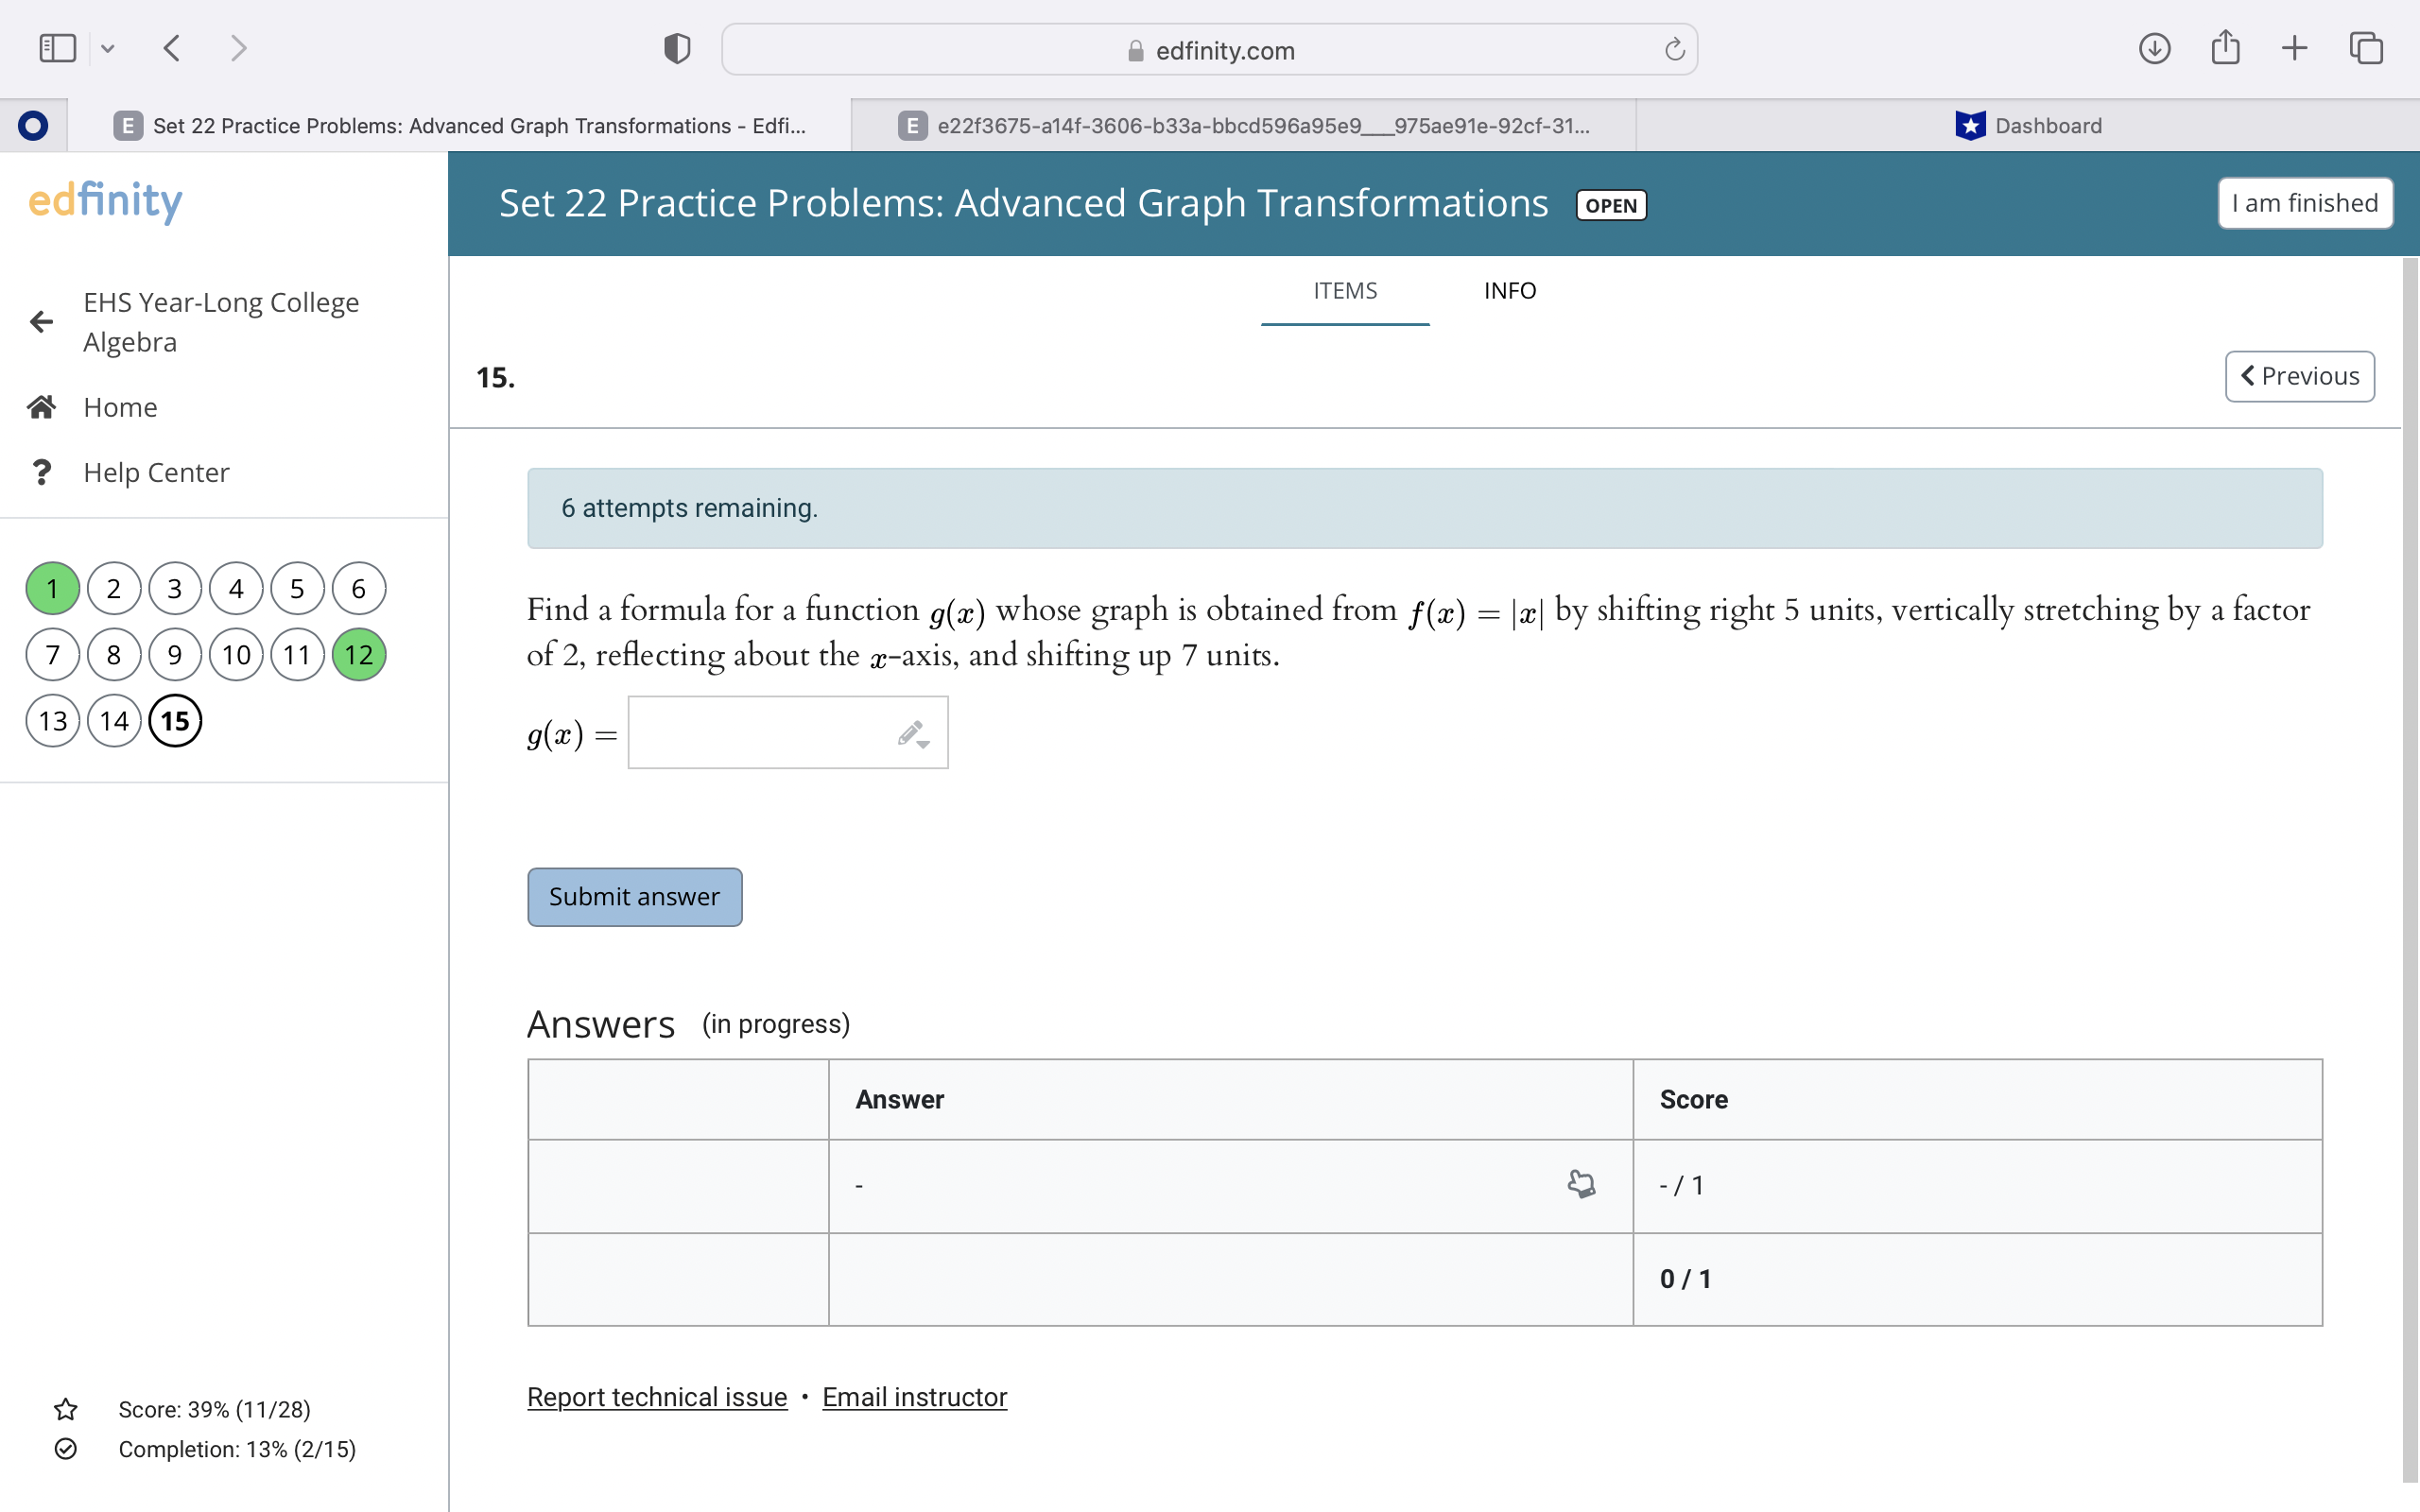
Task: Click the hand icon in the Answer row
Action: click(1580, 1184)
